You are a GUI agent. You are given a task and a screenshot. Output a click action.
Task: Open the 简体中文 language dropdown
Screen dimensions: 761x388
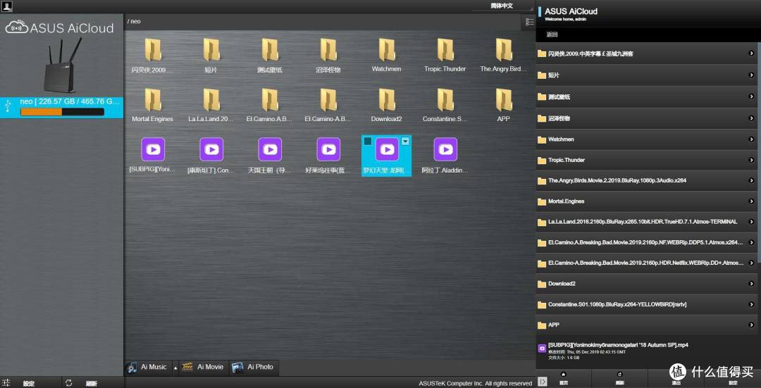[x=503, y=6]
